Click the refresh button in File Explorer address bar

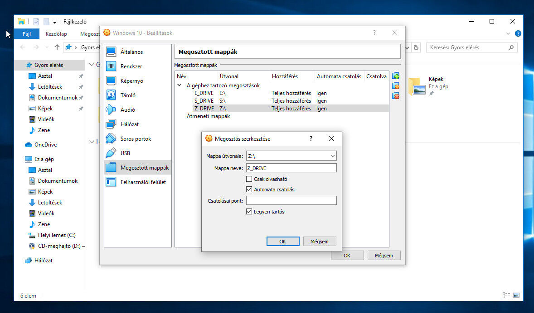416,47
